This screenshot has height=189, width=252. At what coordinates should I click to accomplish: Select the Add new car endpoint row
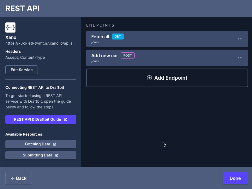167,58
